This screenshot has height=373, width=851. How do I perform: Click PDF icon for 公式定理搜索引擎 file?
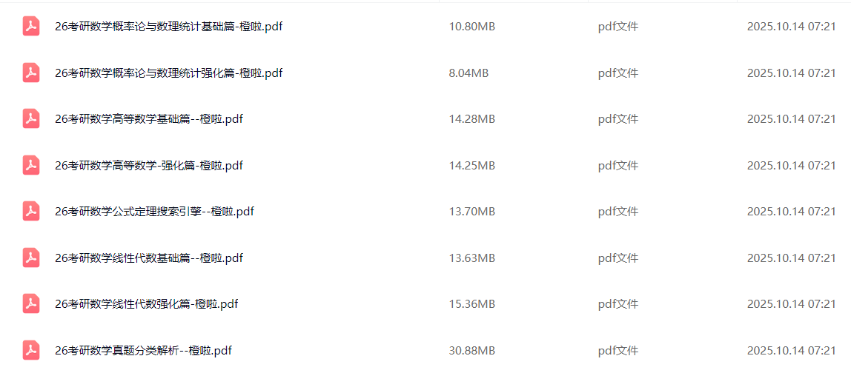pyautogui.click(x=30, y=212)
